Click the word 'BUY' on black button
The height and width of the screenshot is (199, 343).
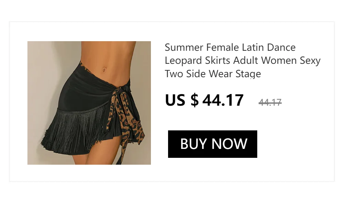[193, 144]
